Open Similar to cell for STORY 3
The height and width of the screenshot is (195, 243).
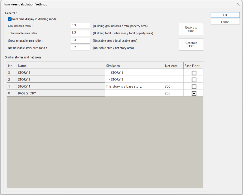pyautogui.click(x=134, y=73)
